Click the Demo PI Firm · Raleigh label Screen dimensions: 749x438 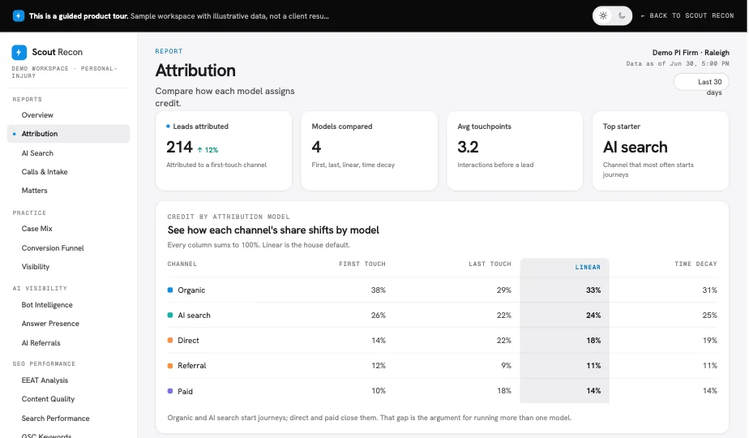pos(691,53)
